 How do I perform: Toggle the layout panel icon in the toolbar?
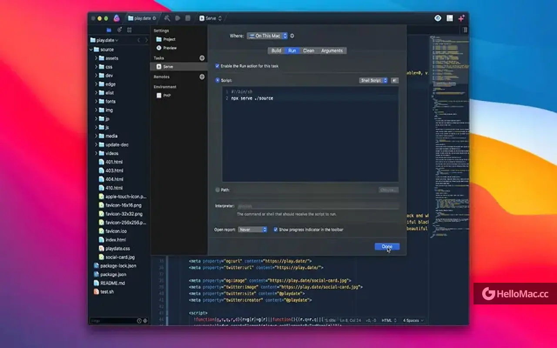(450, 18)
